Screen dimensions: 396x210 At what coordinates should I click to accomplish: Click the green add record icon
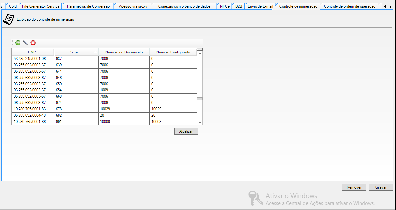18,43
